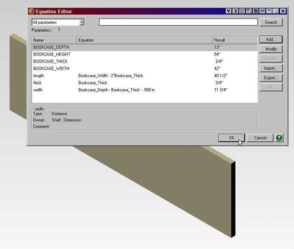The image size is (294, 249).
Task: Click the Import... button
Action: pos(271,68)
